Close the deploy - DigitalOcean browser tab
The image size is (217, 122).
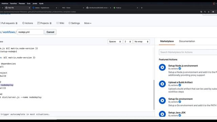(57, 8)
